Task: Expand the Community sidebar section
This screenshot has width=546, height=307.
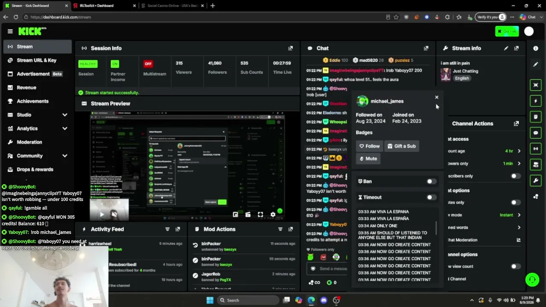Action: click(x=65, y=156)
